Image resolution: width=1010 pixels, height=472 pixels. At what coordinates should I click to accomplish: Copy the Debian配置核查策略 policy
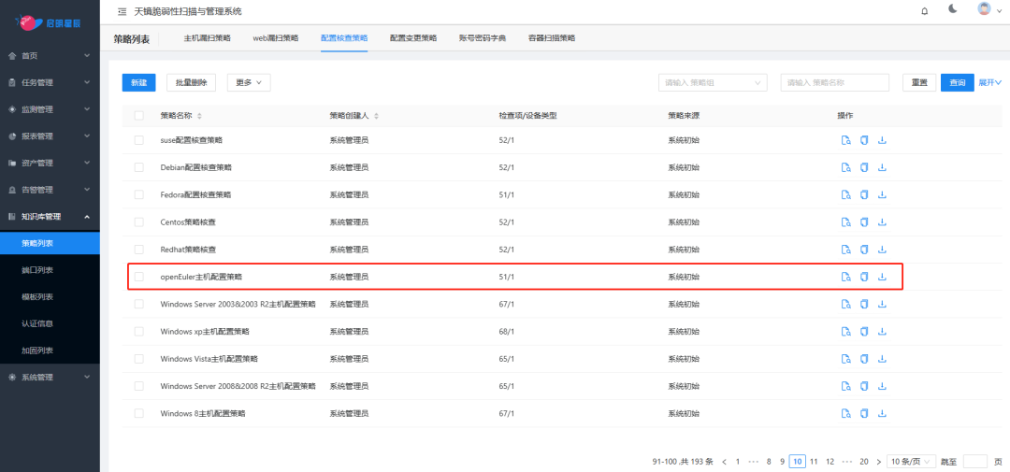[x=864, y=167]
